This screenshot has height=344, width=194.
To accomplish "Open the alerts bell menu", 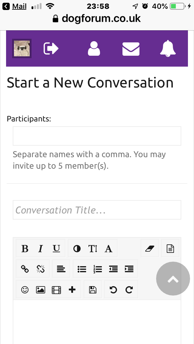I will tap(168, 48).
